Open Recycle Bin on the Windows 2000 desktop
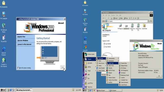The image size is (164, 92). point(4,39)
